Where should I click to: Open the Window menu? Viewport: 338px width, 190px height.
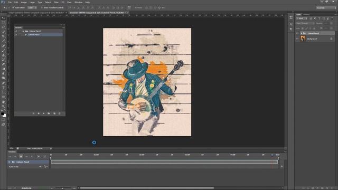click(x=78, y=2)
